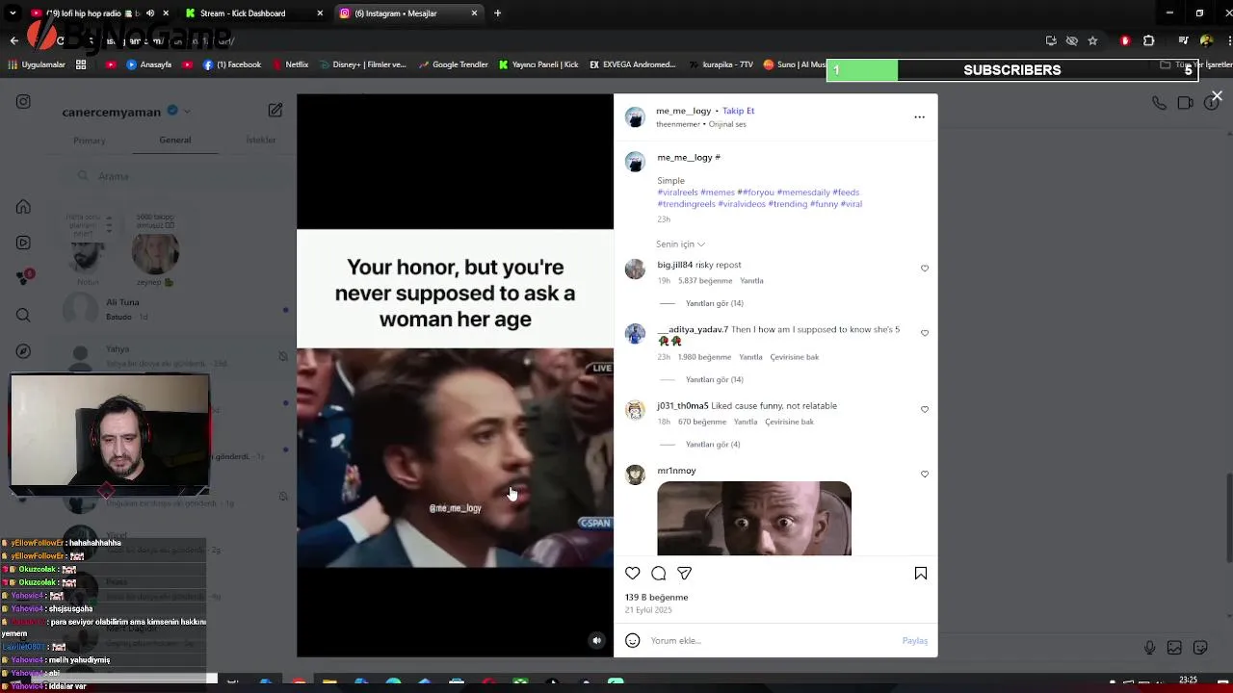The width and height of the screenshot is (1233, 693).
Task: Open comments using the speech bubble icon
Action: pos(659,574)
